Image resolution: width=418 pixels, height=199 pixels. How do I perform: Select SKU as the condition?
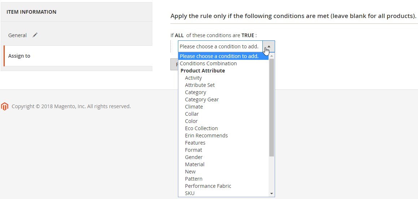[x=190, y=193]
